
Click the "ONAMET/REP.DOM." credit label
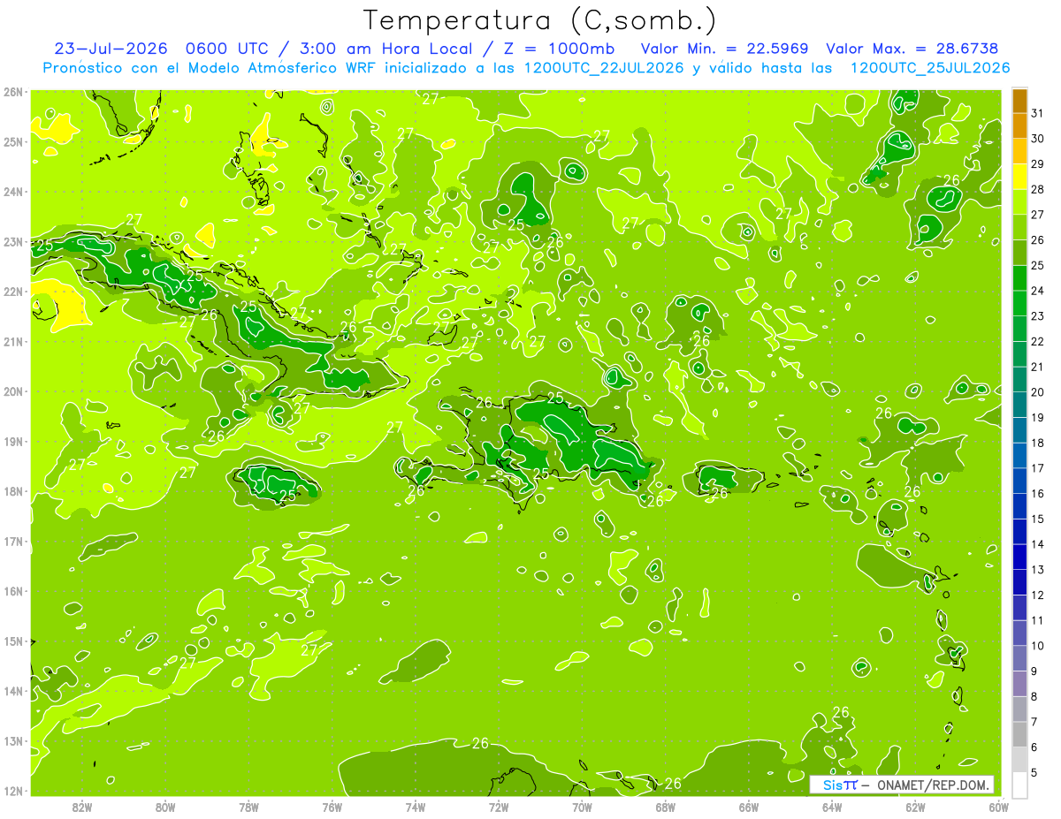(934, 785)
